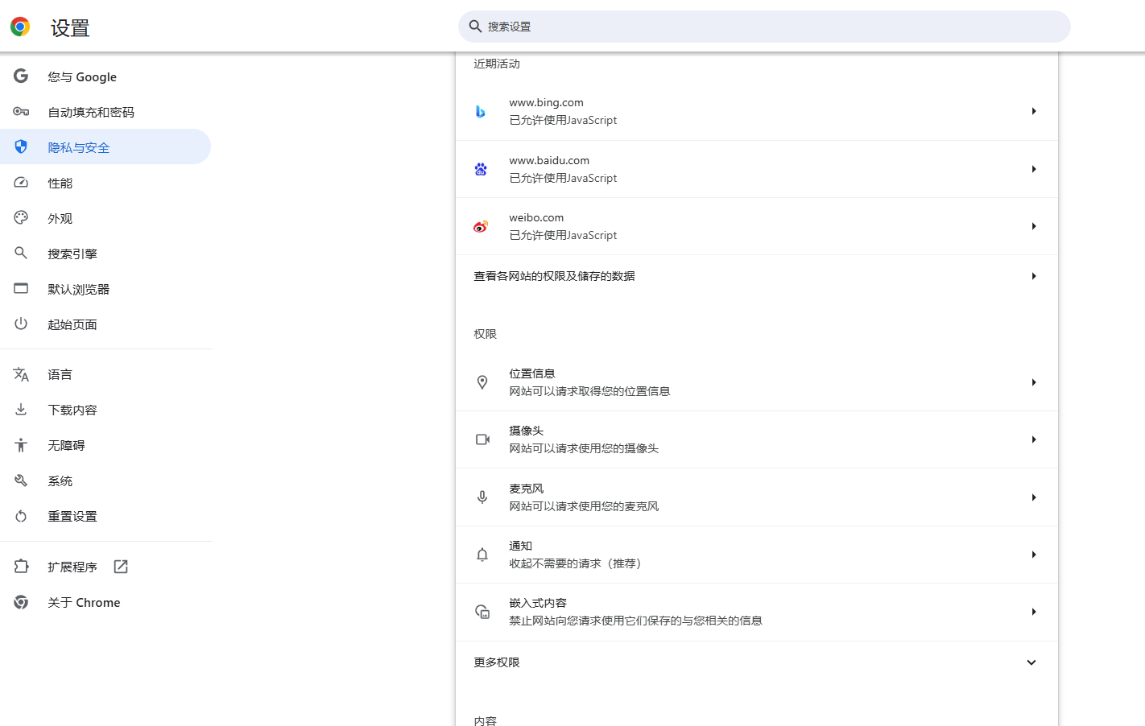Click the microphone icon in permissions
Screen dimensions: 1145x726
482,497
